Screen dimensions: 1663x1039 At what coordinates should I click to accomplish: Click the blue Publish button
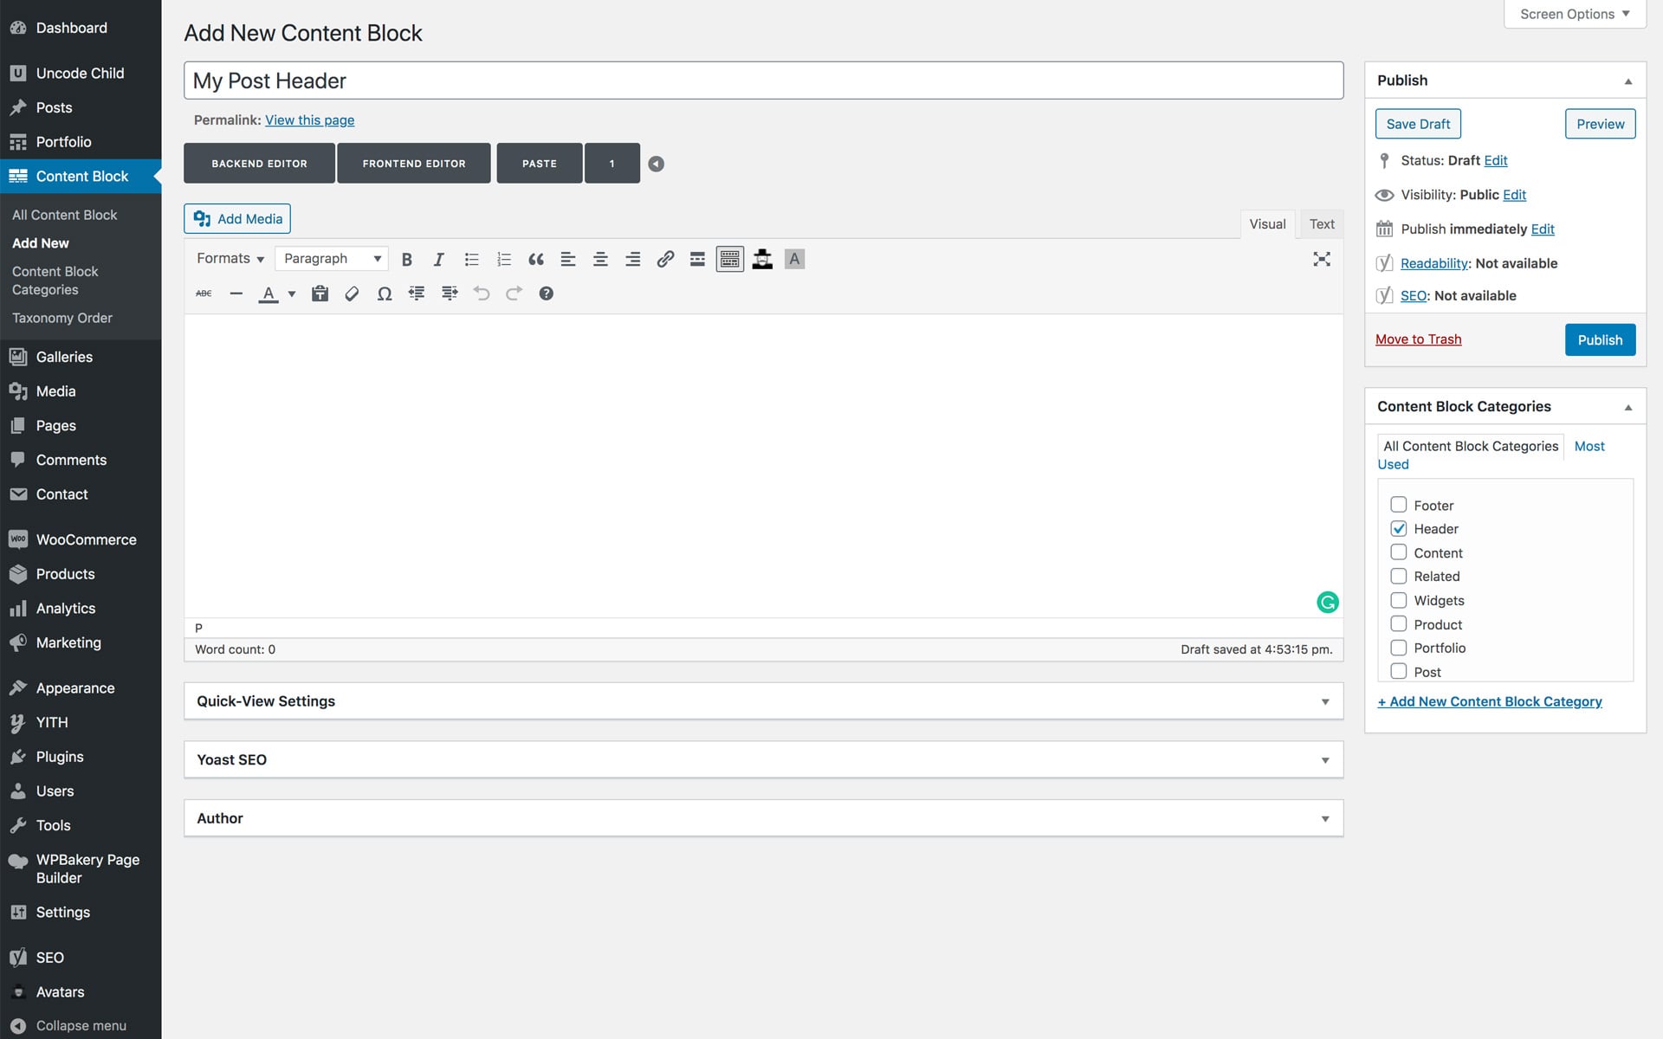coord(1599,339)
